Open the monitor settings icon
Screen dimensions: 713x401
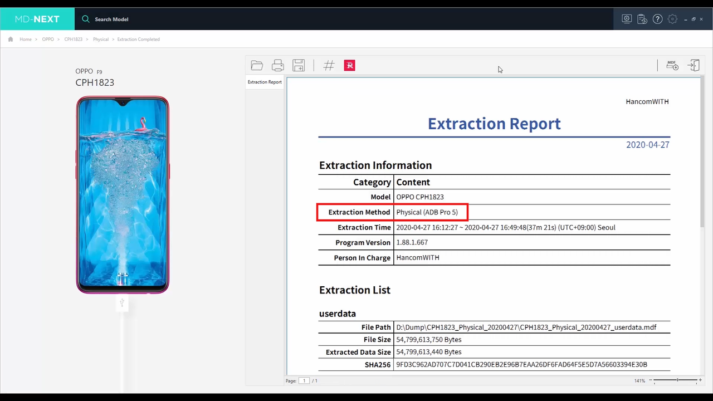627,19
